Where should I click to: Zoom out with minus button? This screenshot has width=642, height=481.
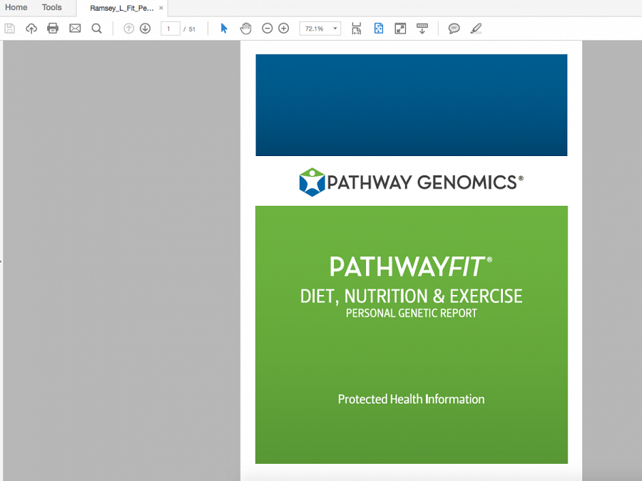267,29
